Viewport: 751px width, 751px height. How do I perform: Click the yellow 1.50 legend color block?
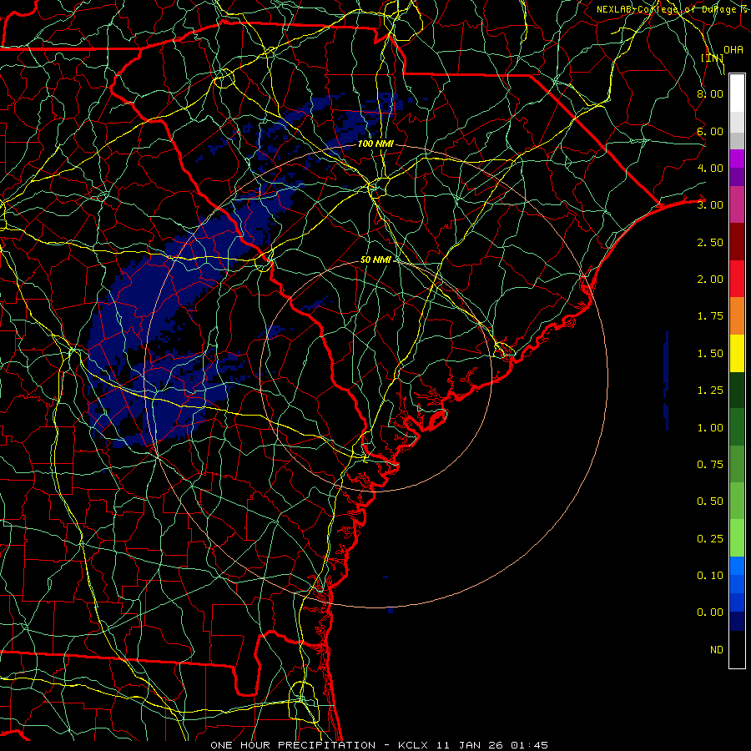737,353
